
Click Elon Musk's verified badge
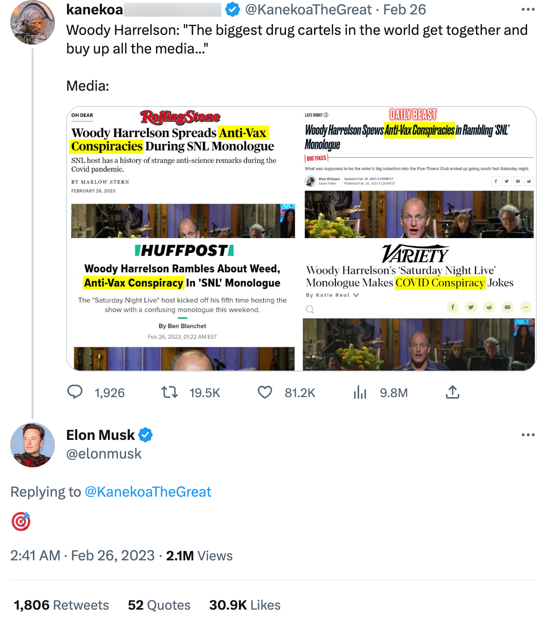pyautogui.click(x=146, y=435)
